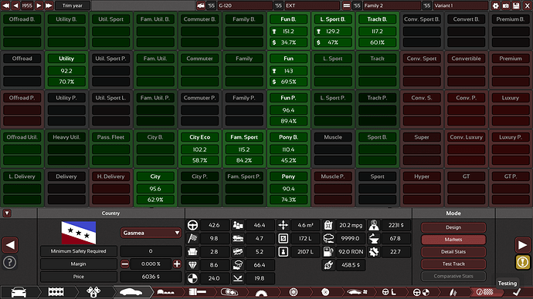
Task: Open the wheels and tires tab icon
Action: tap(294, 292)
